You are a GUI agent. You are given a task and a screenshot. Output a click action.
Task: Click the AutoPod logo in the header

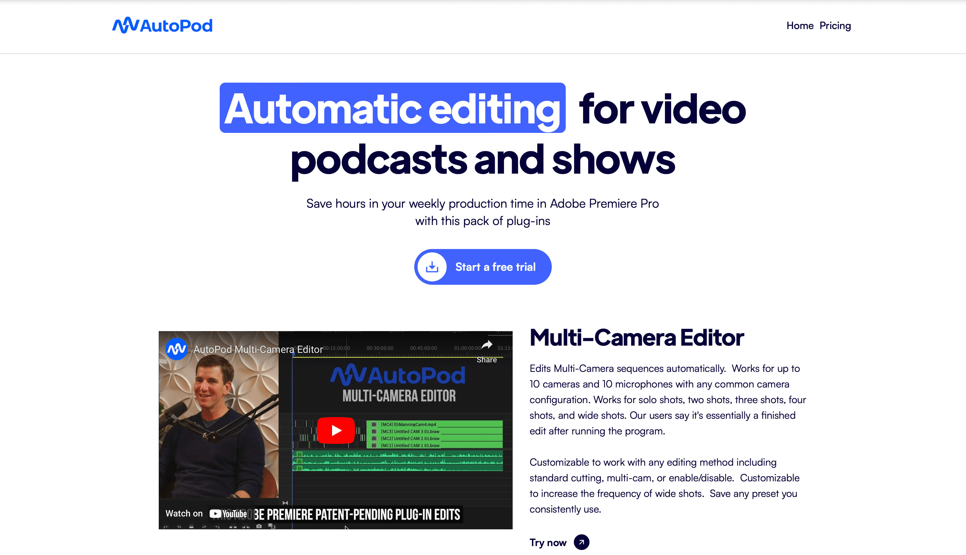162,25
